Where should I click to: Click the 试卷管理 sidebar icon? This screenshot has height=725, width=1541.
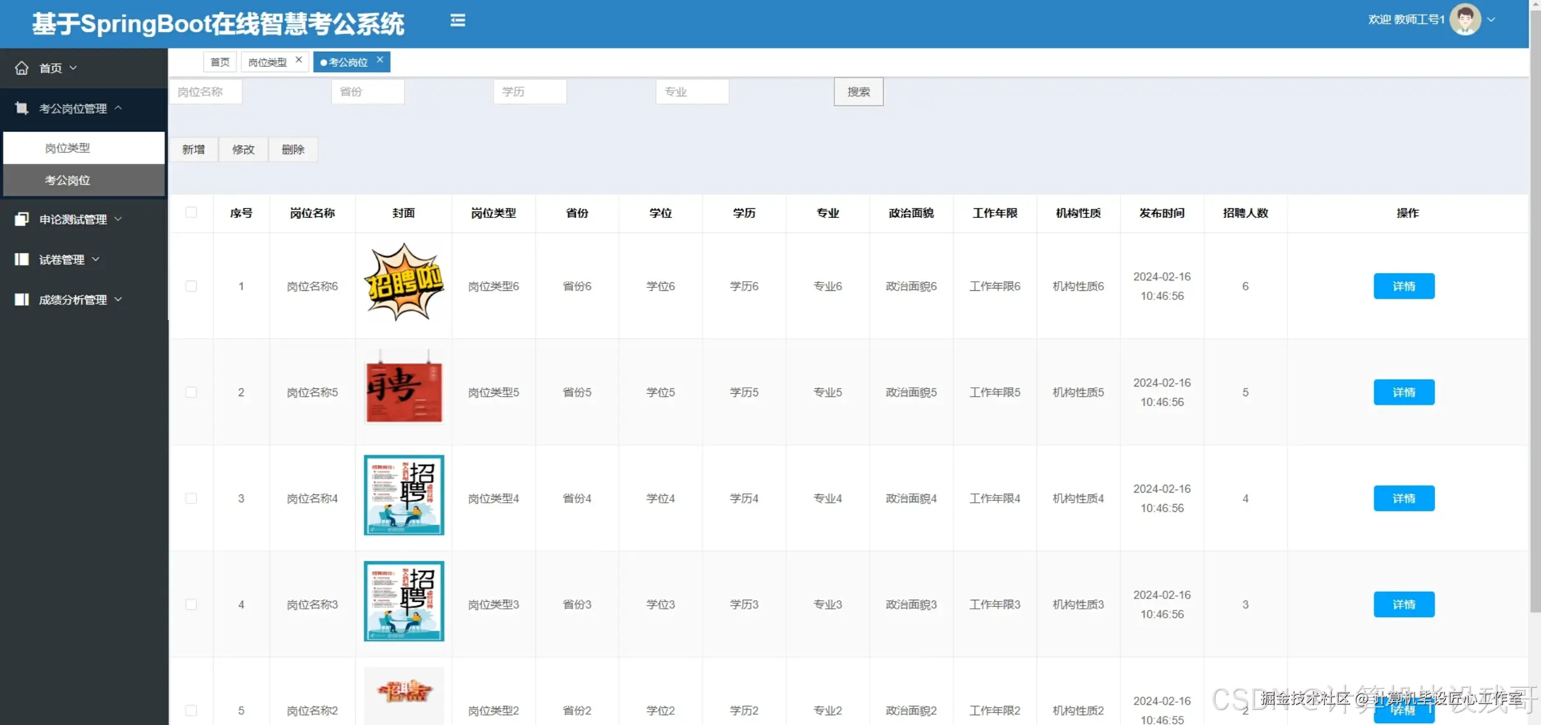pyautogui.click(x=22, y=260)
